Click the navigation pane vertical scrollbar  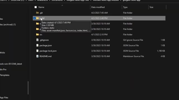[x=28, y=88]
